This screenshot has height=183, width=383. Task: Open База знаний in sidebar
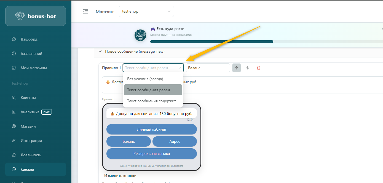click(36, 53)
